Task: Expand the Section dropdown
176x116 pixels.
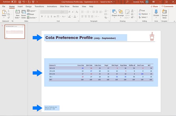Action: pyautogui.click(x=33, y=18)
